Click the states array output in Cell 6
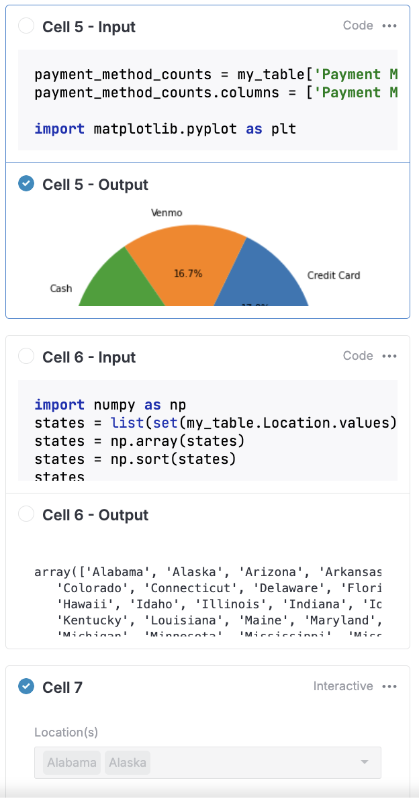This screenshot has width=419, height=803. (x=201, y=598)
